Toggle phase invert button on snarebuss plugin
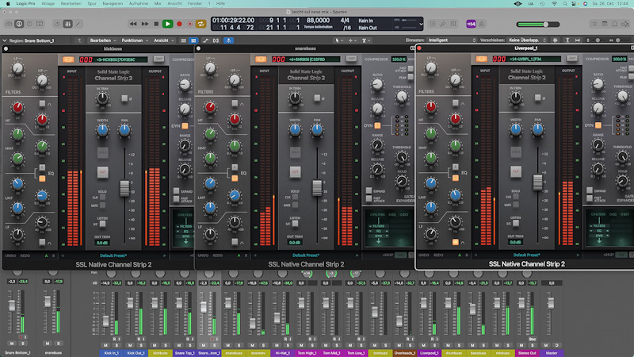 point(317,98)
